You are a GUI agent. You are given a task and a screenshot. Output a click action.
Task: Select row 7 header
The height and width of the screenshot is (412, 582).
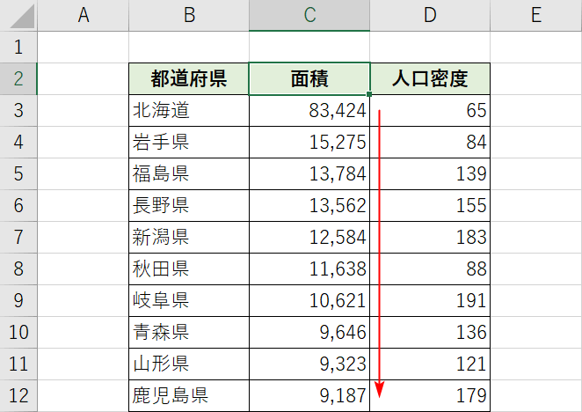(x=18, y=237)
